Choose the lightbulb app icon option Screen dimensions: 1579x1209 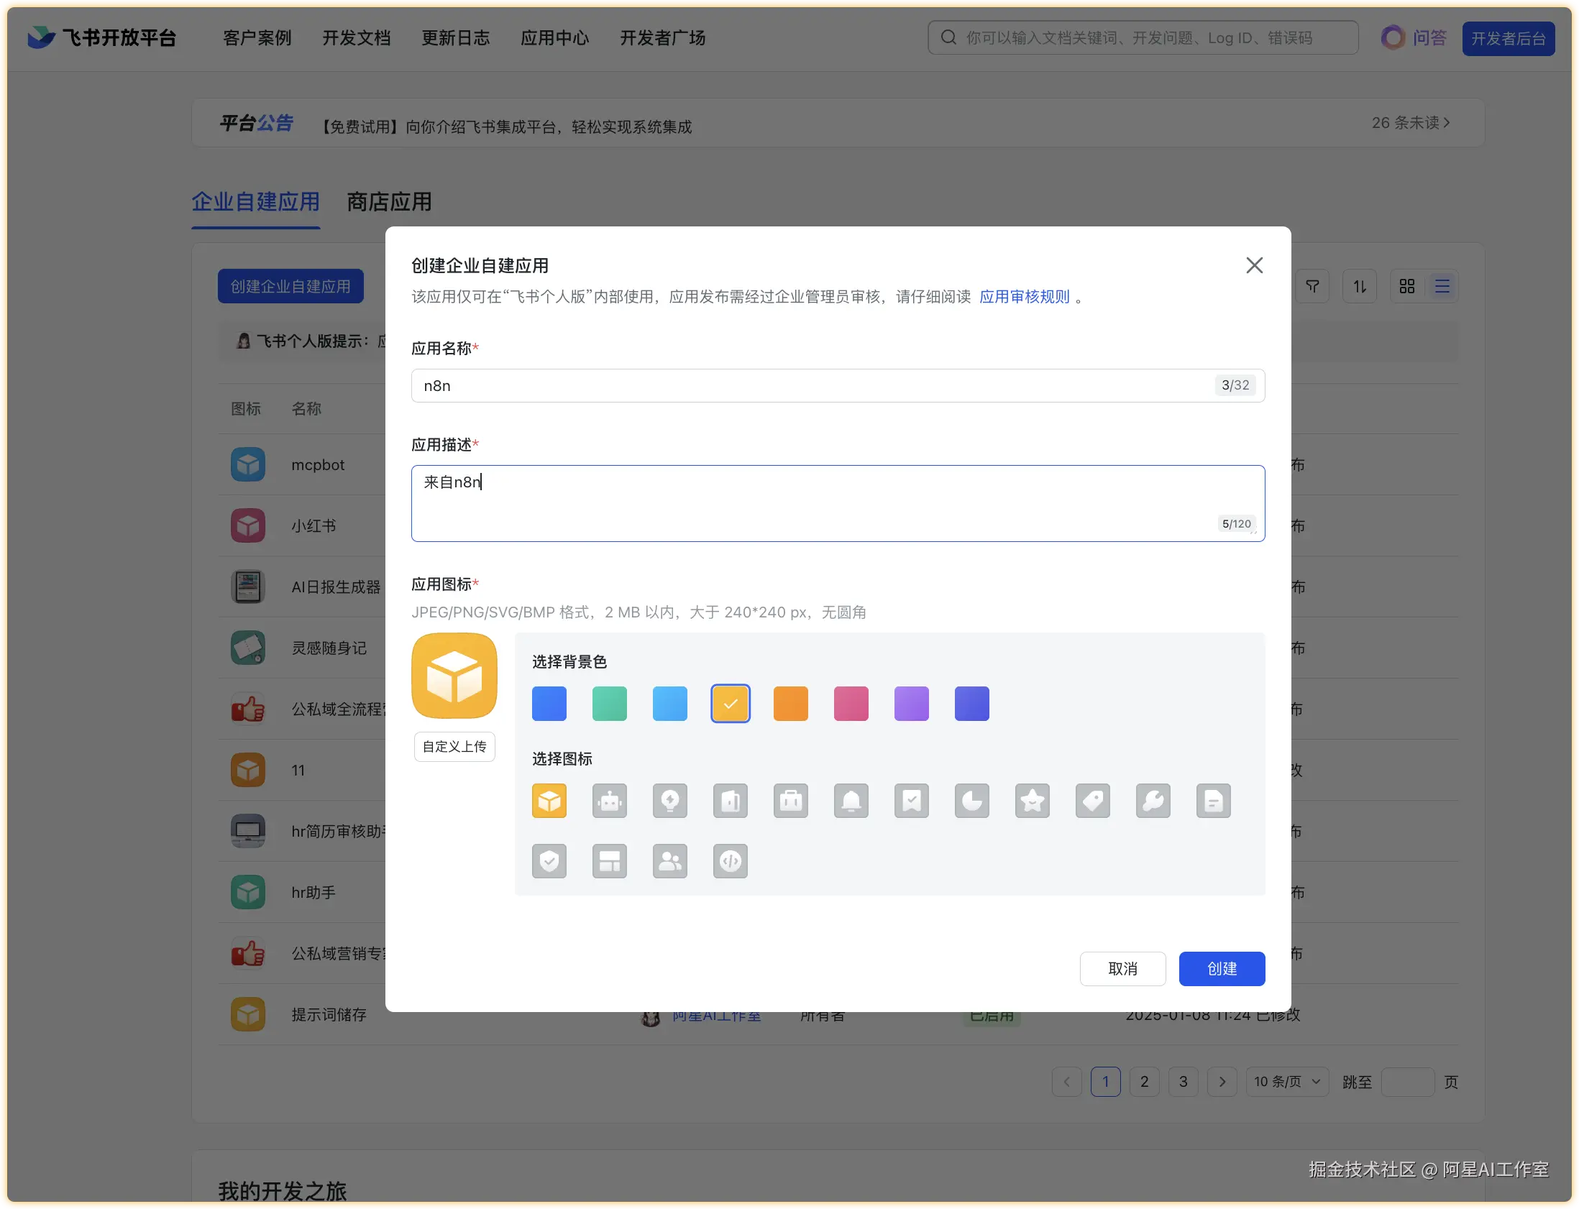[x=670, y=801]
